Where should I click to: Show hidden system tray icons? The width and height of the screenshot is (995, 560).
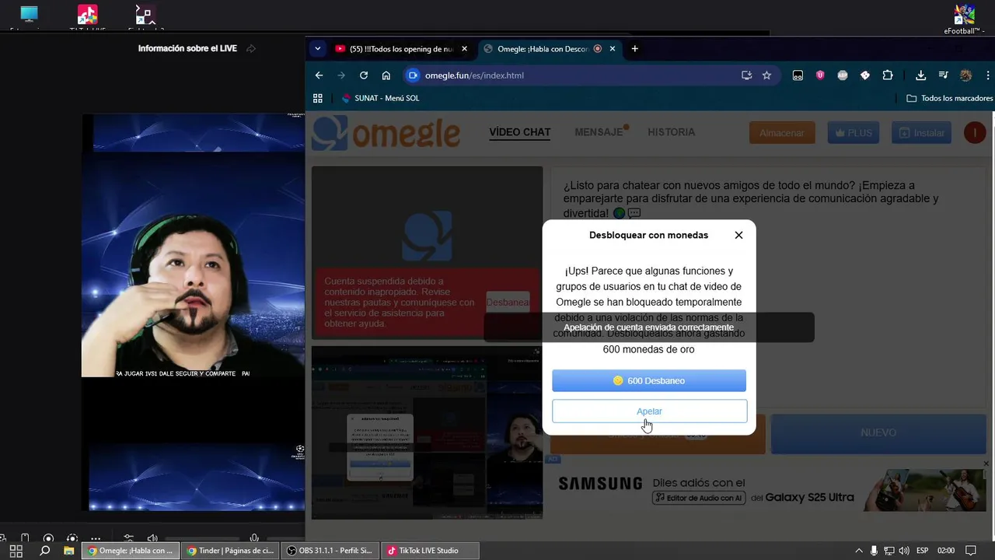(x=858, y=551)
